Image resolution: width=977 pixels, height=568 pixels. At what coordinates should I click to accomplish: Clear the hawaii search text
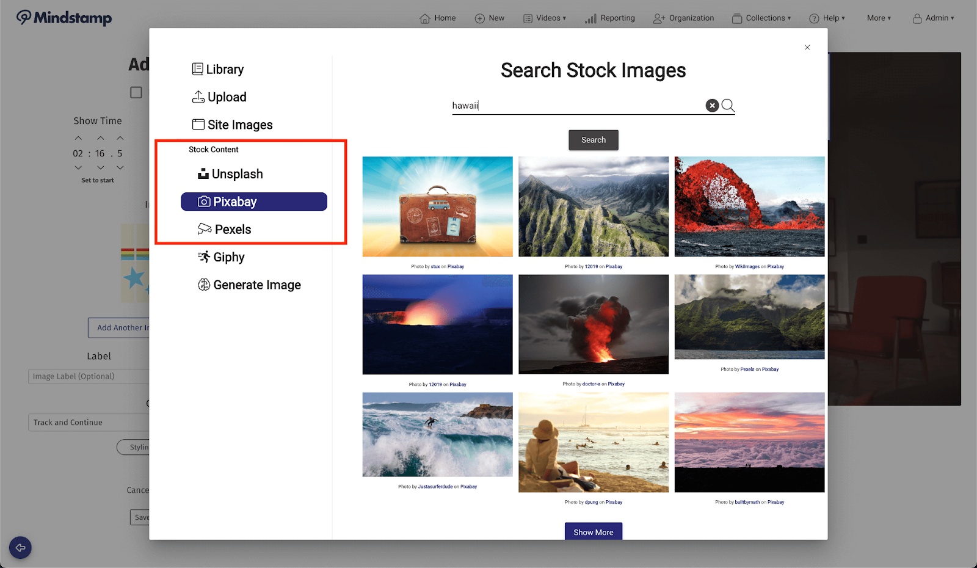click(x=712, y=106)
